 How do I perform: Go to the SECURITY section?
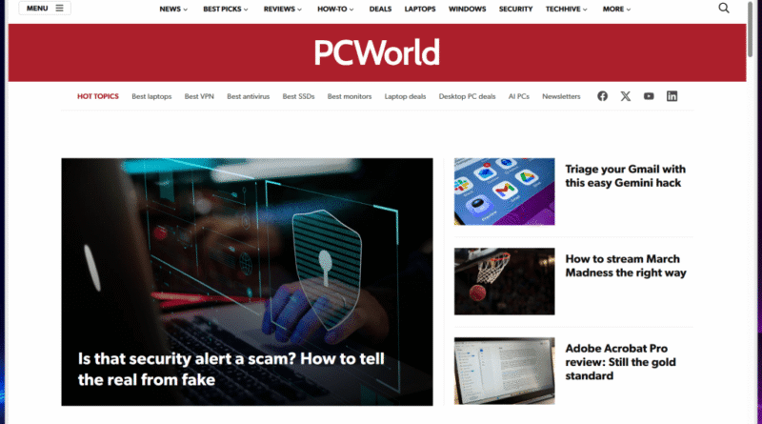[x=515, y=9]
